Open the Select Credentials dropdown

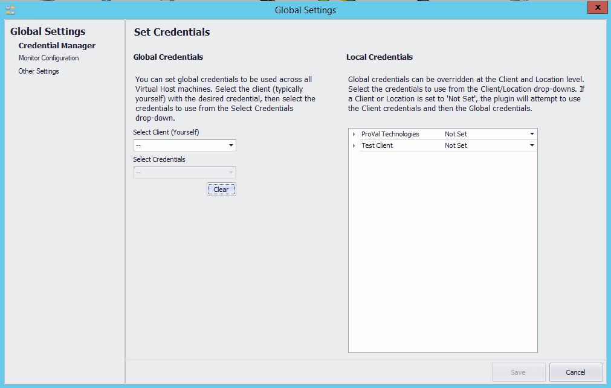(185, 173)
